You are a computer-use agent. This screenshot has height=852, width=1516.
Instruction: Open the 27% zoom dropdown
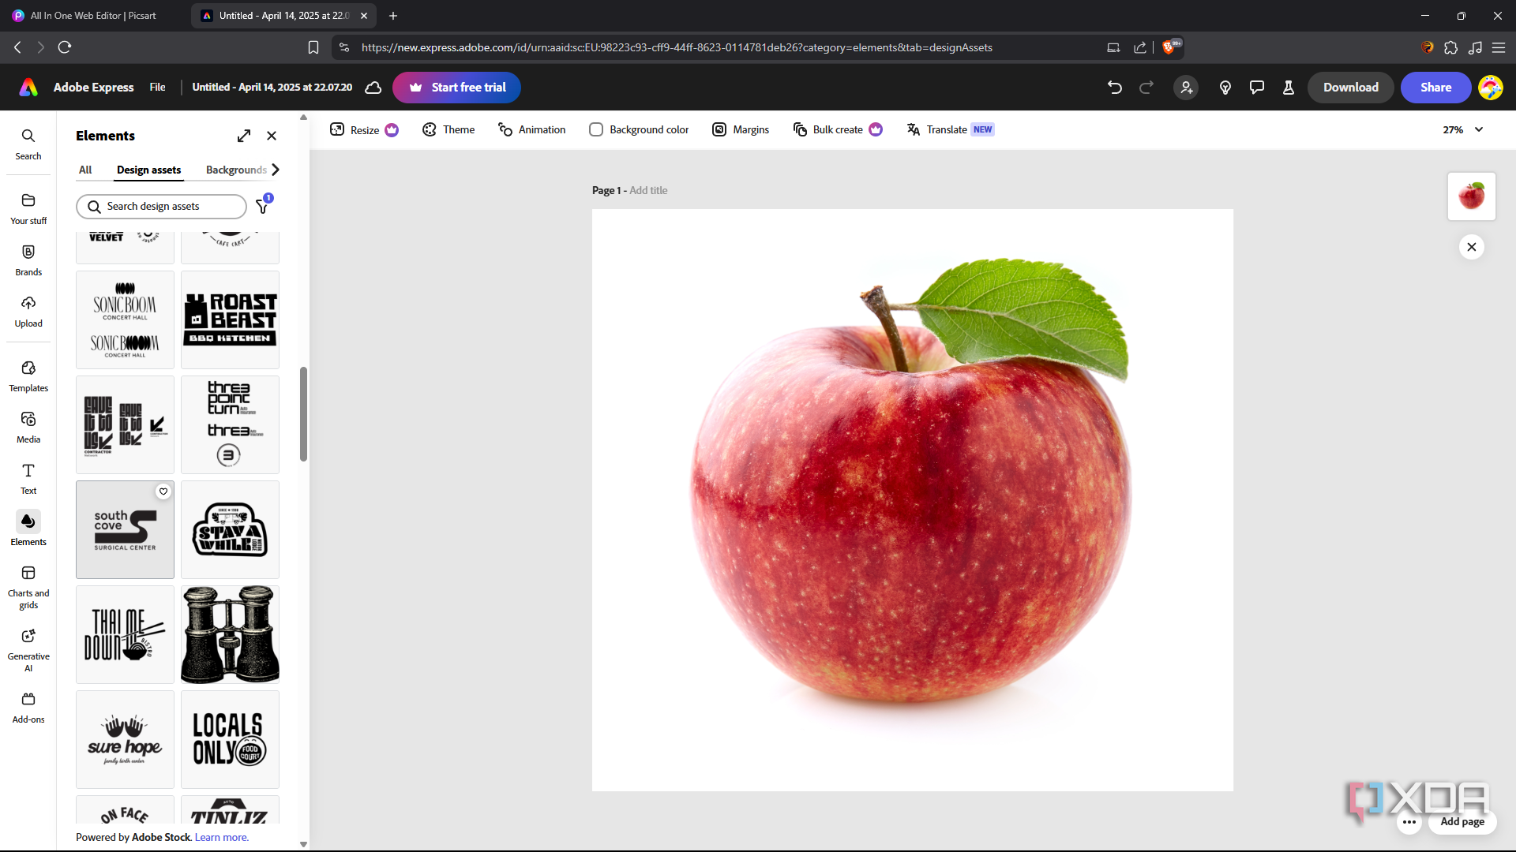pyautogui.click(x=1463, y=129)
